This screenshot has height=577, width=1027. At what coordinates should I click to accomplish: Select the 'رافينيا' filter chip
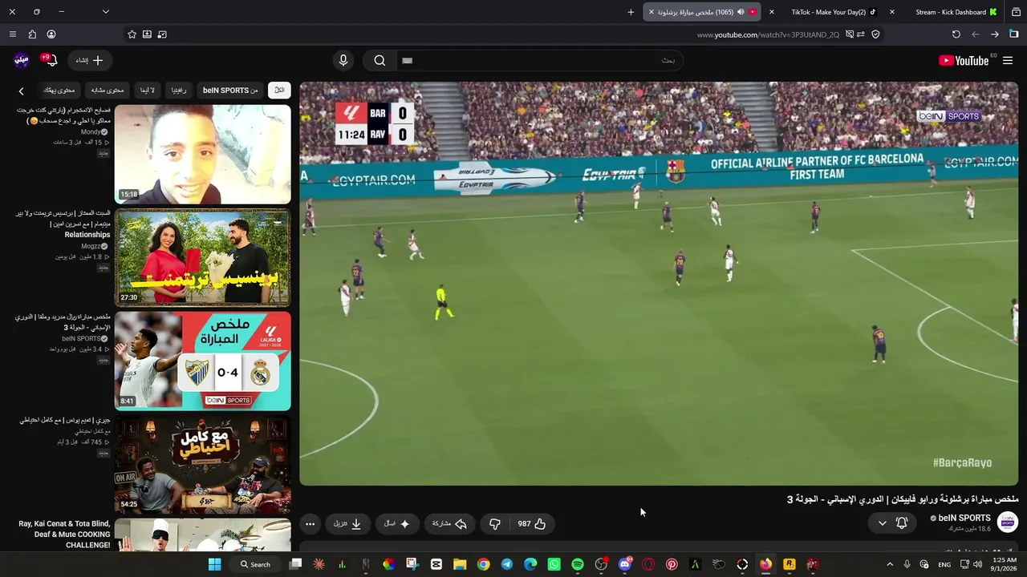[x=178, y=90]
